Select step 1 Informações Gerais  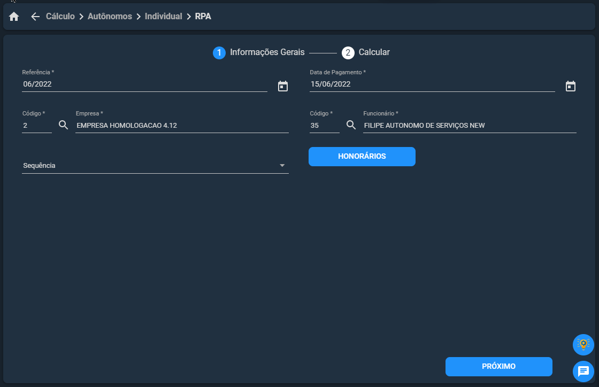tap(259, 52)
